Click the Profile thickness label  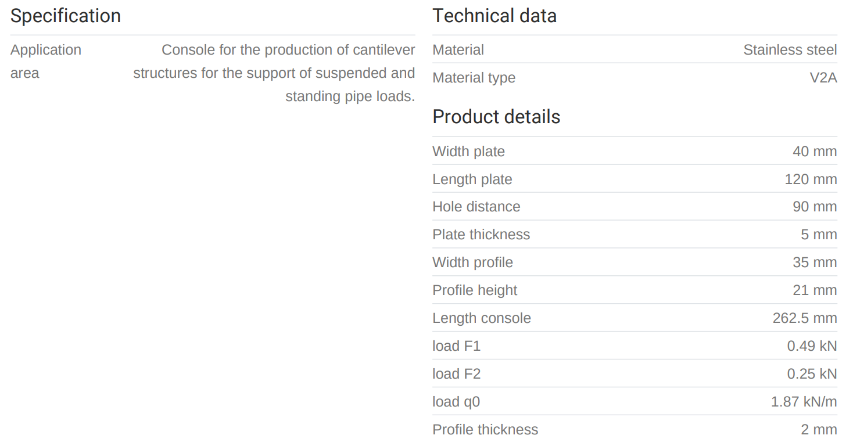(485, 430)
